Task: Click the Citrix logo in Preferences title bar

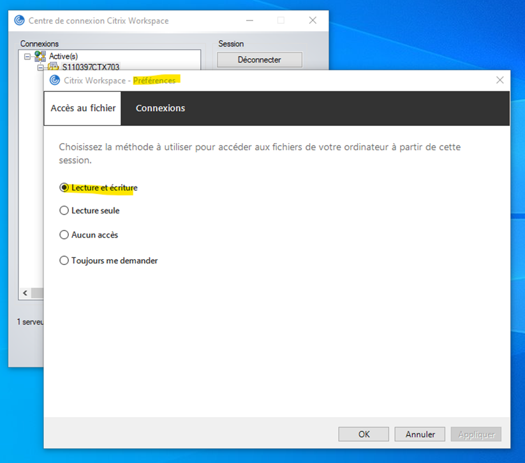Action: (x=54, y=80)
